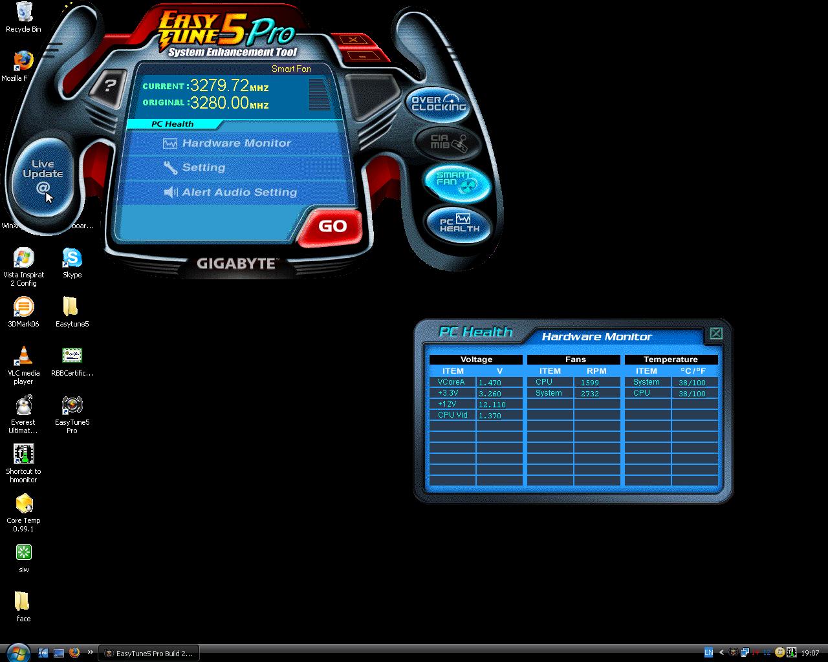Screen dimensions: 828x662
Task: Click the 2732 System fan RPM value
Action: (589, 394)
